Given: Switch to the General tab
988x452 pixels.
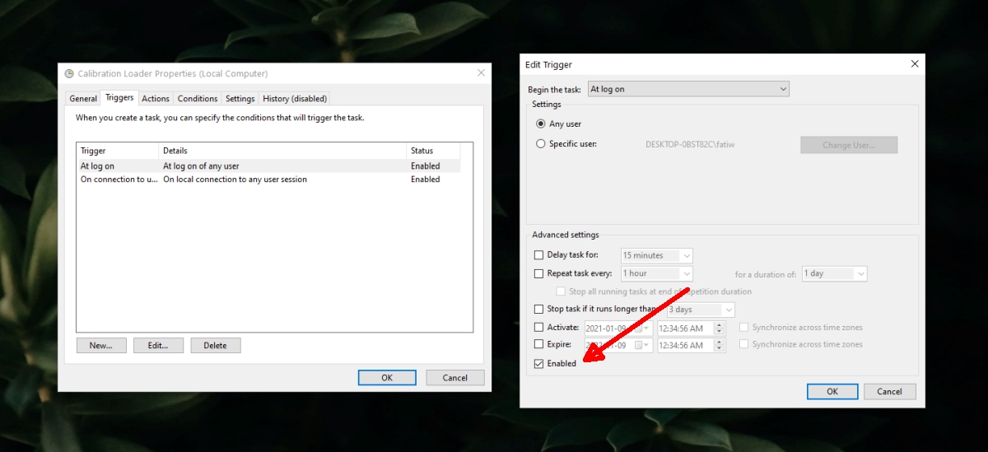Looking at the screenshot, I should [x=83, y=98].
